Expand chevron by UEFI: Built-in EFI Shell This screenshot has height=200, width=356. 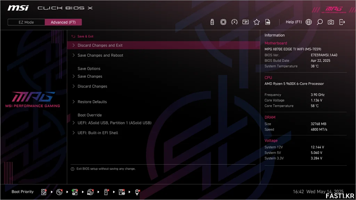point(74,133)
